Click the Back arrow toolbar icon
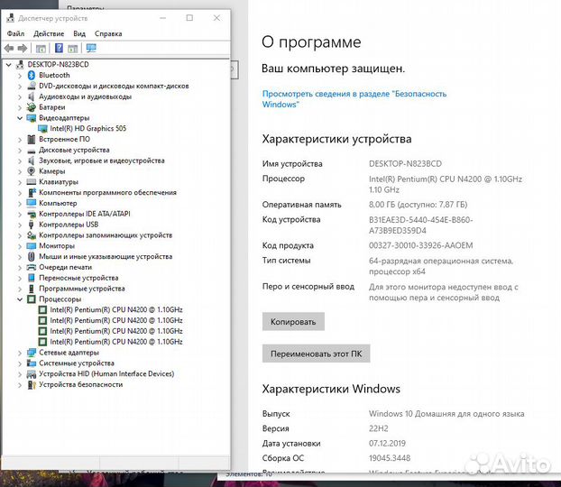 (x=9, y=48)
